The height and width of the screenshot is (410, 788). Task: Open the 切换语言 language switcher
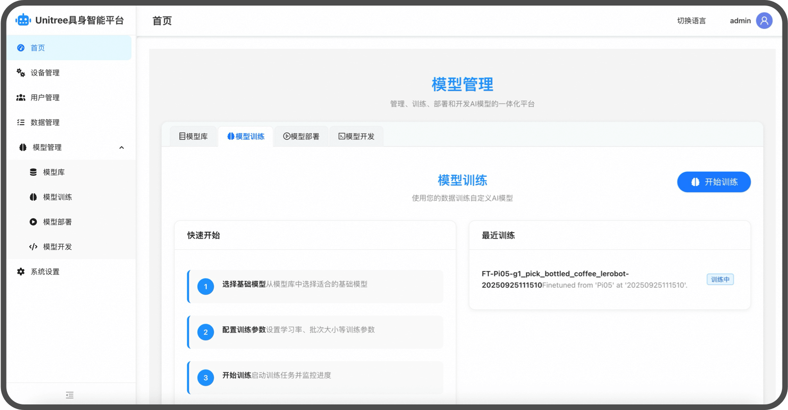click(691, 20)
